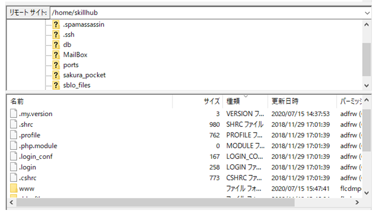This screenshot has height=213, width=376.
Task: Select the www folder name
Action: coord(27,189)
